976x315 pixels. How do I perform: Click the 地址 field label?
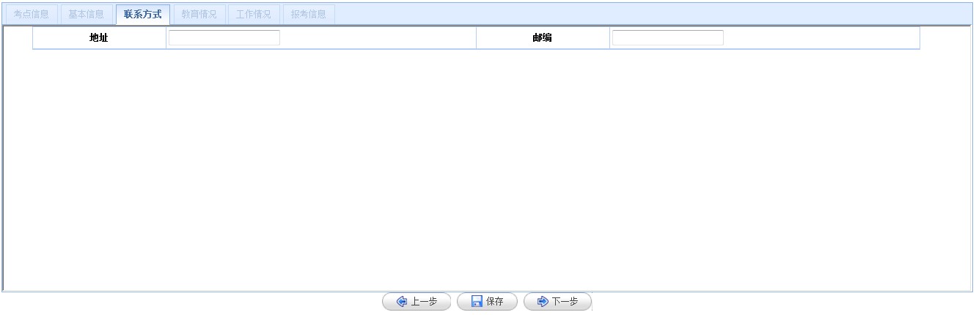(x=99, y=38)
